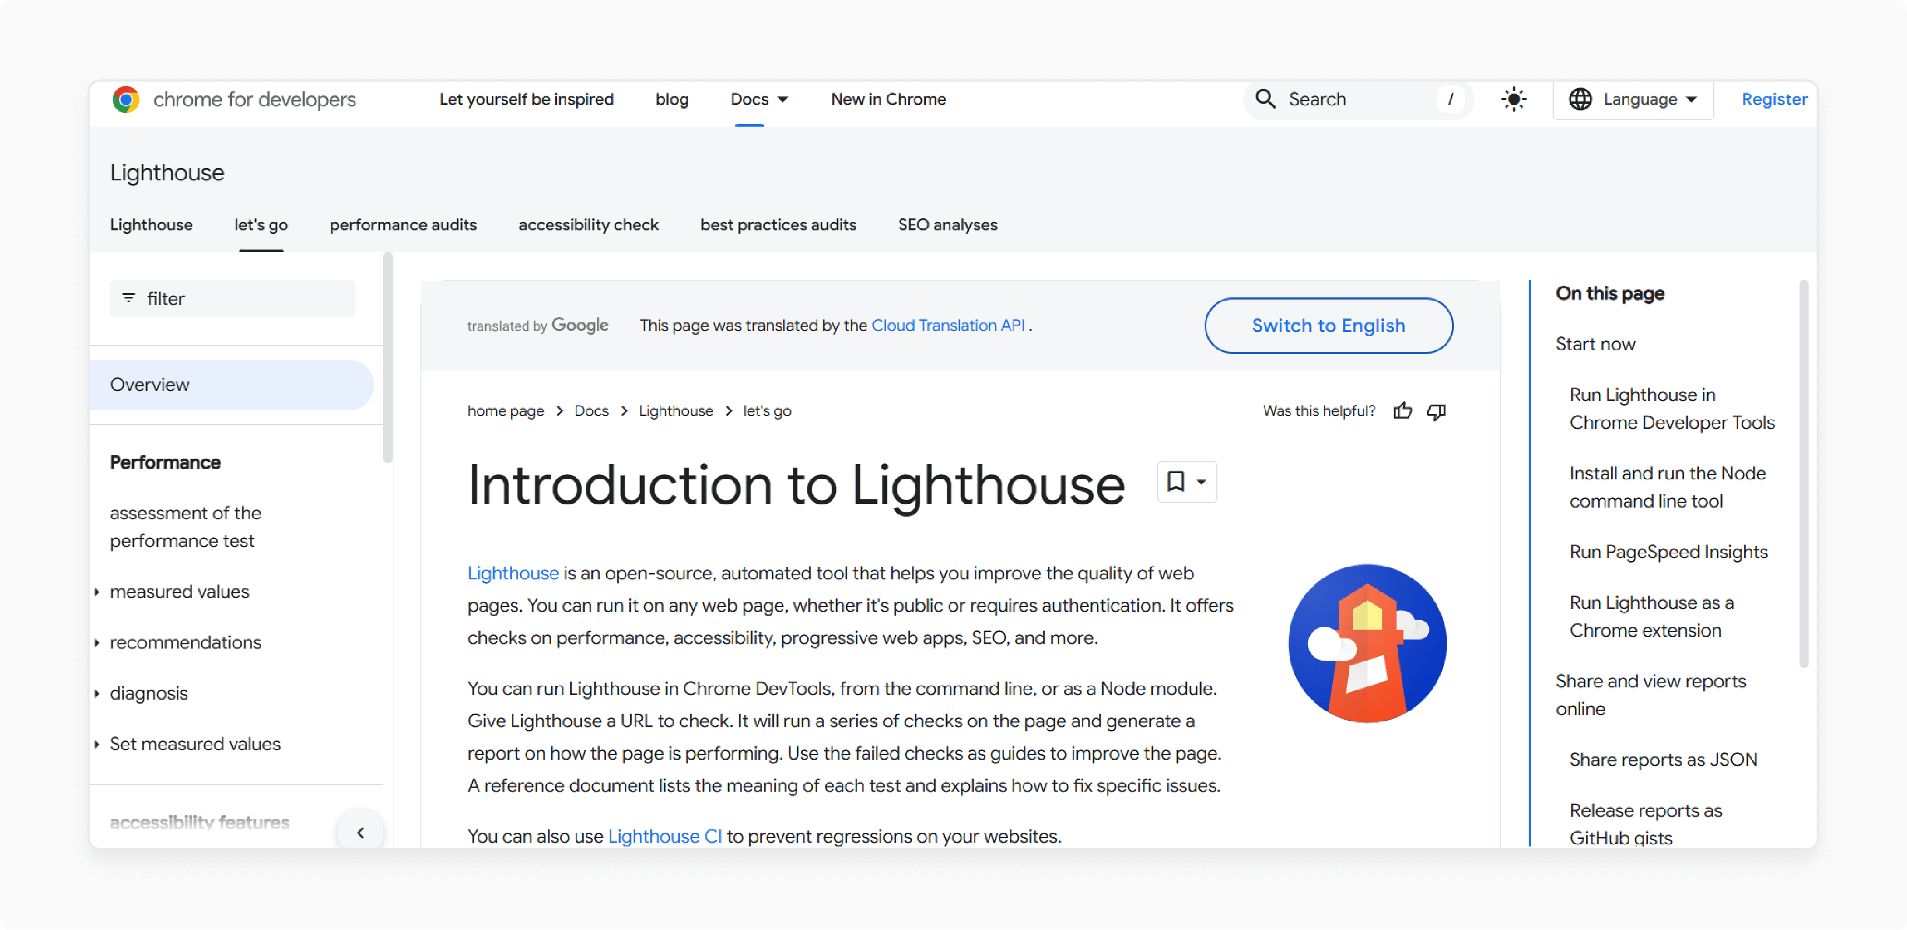Click the chrome for developers title text
This screenshot has height=930, width=1907.
tap(254, 99)
